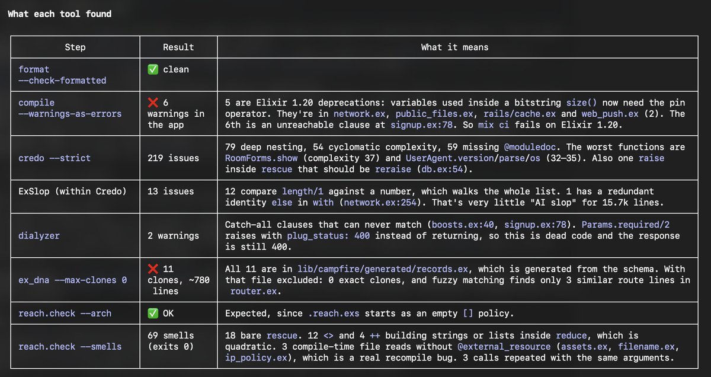Viewport: 711px width, 377px height.
Task: Click the '13 issues' result cell
Action: pyautogui.click(x=178, y=197)
